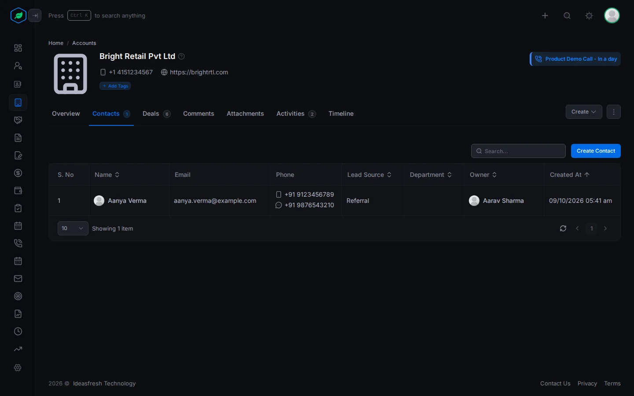Viewport: 634px width, 396px height.
Task: Click the Create Contact button
Action: pos(596,151)
